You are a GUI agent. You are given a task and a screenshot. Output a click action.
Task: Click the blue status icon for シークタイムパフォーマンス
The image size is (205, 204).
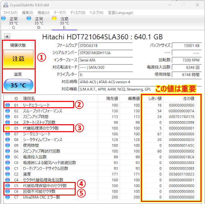8,139
